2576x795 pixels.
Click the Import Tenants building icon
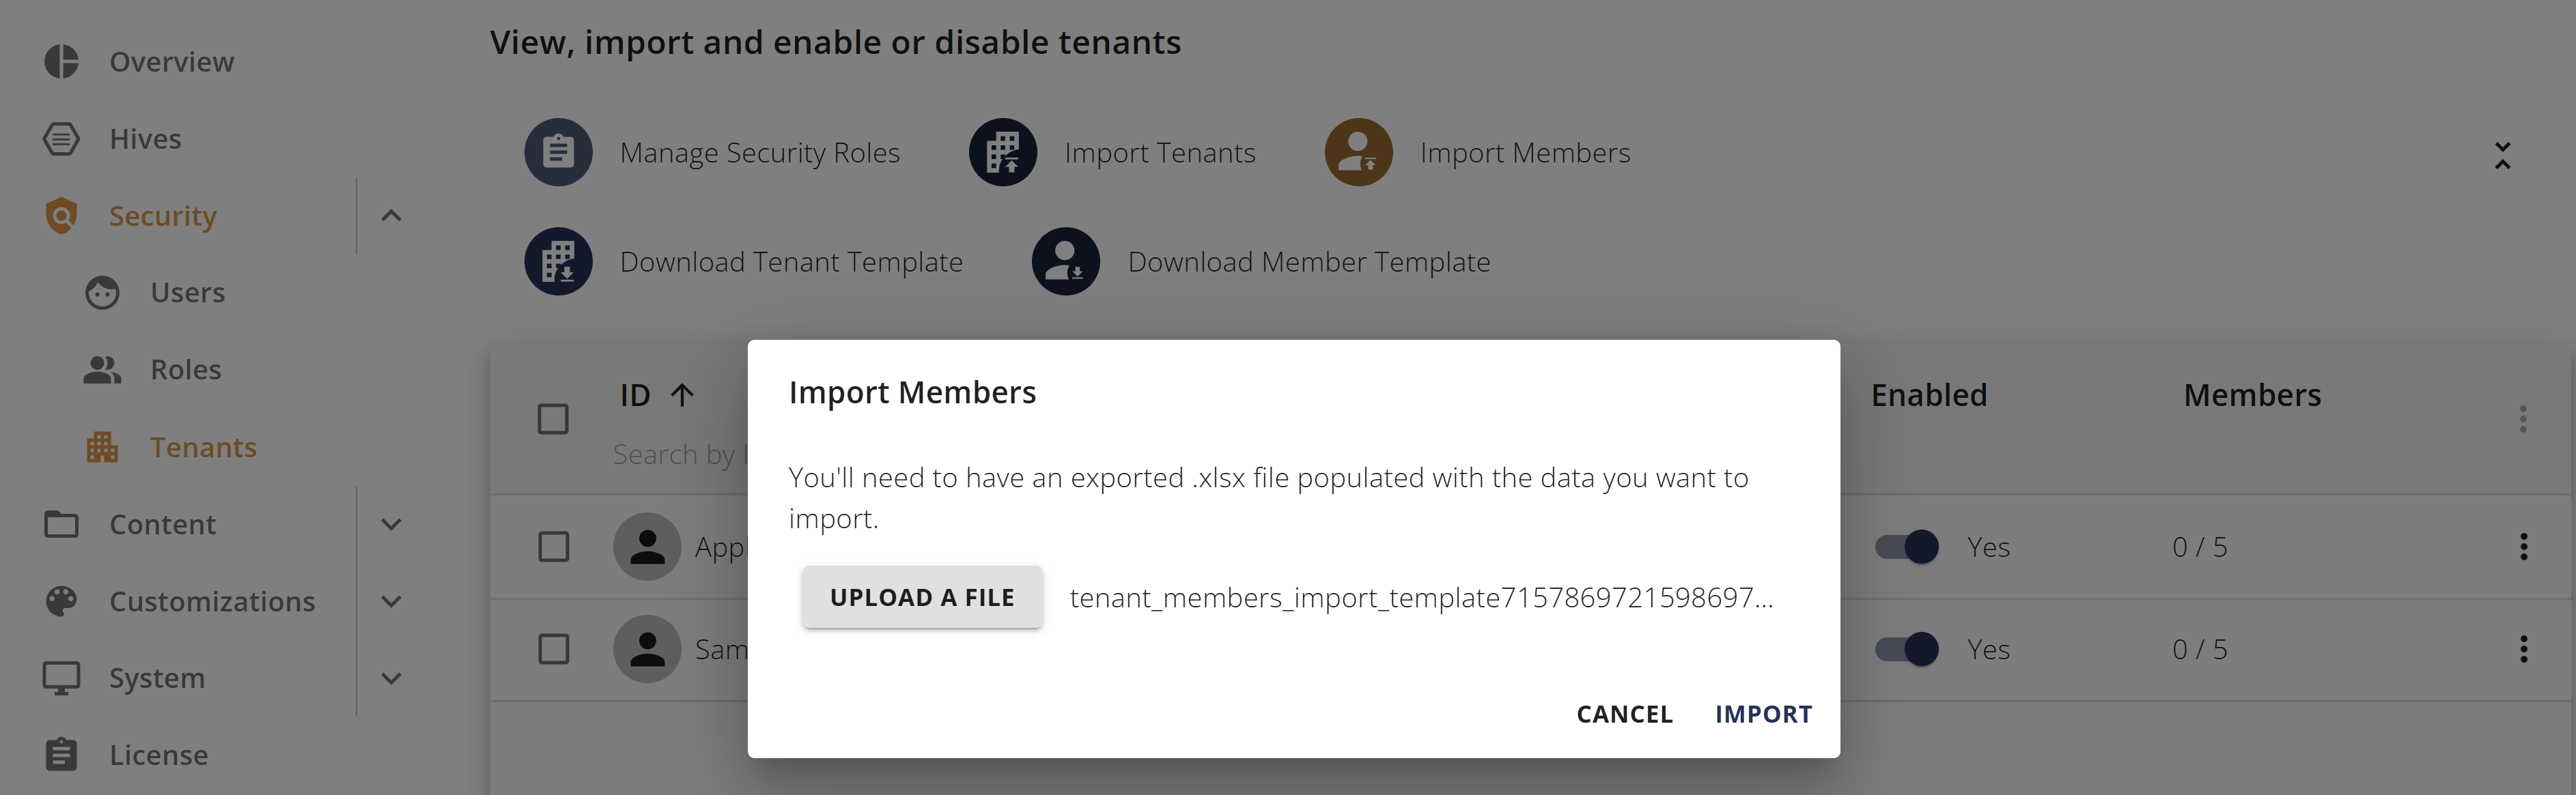(x=1002, y=153)
